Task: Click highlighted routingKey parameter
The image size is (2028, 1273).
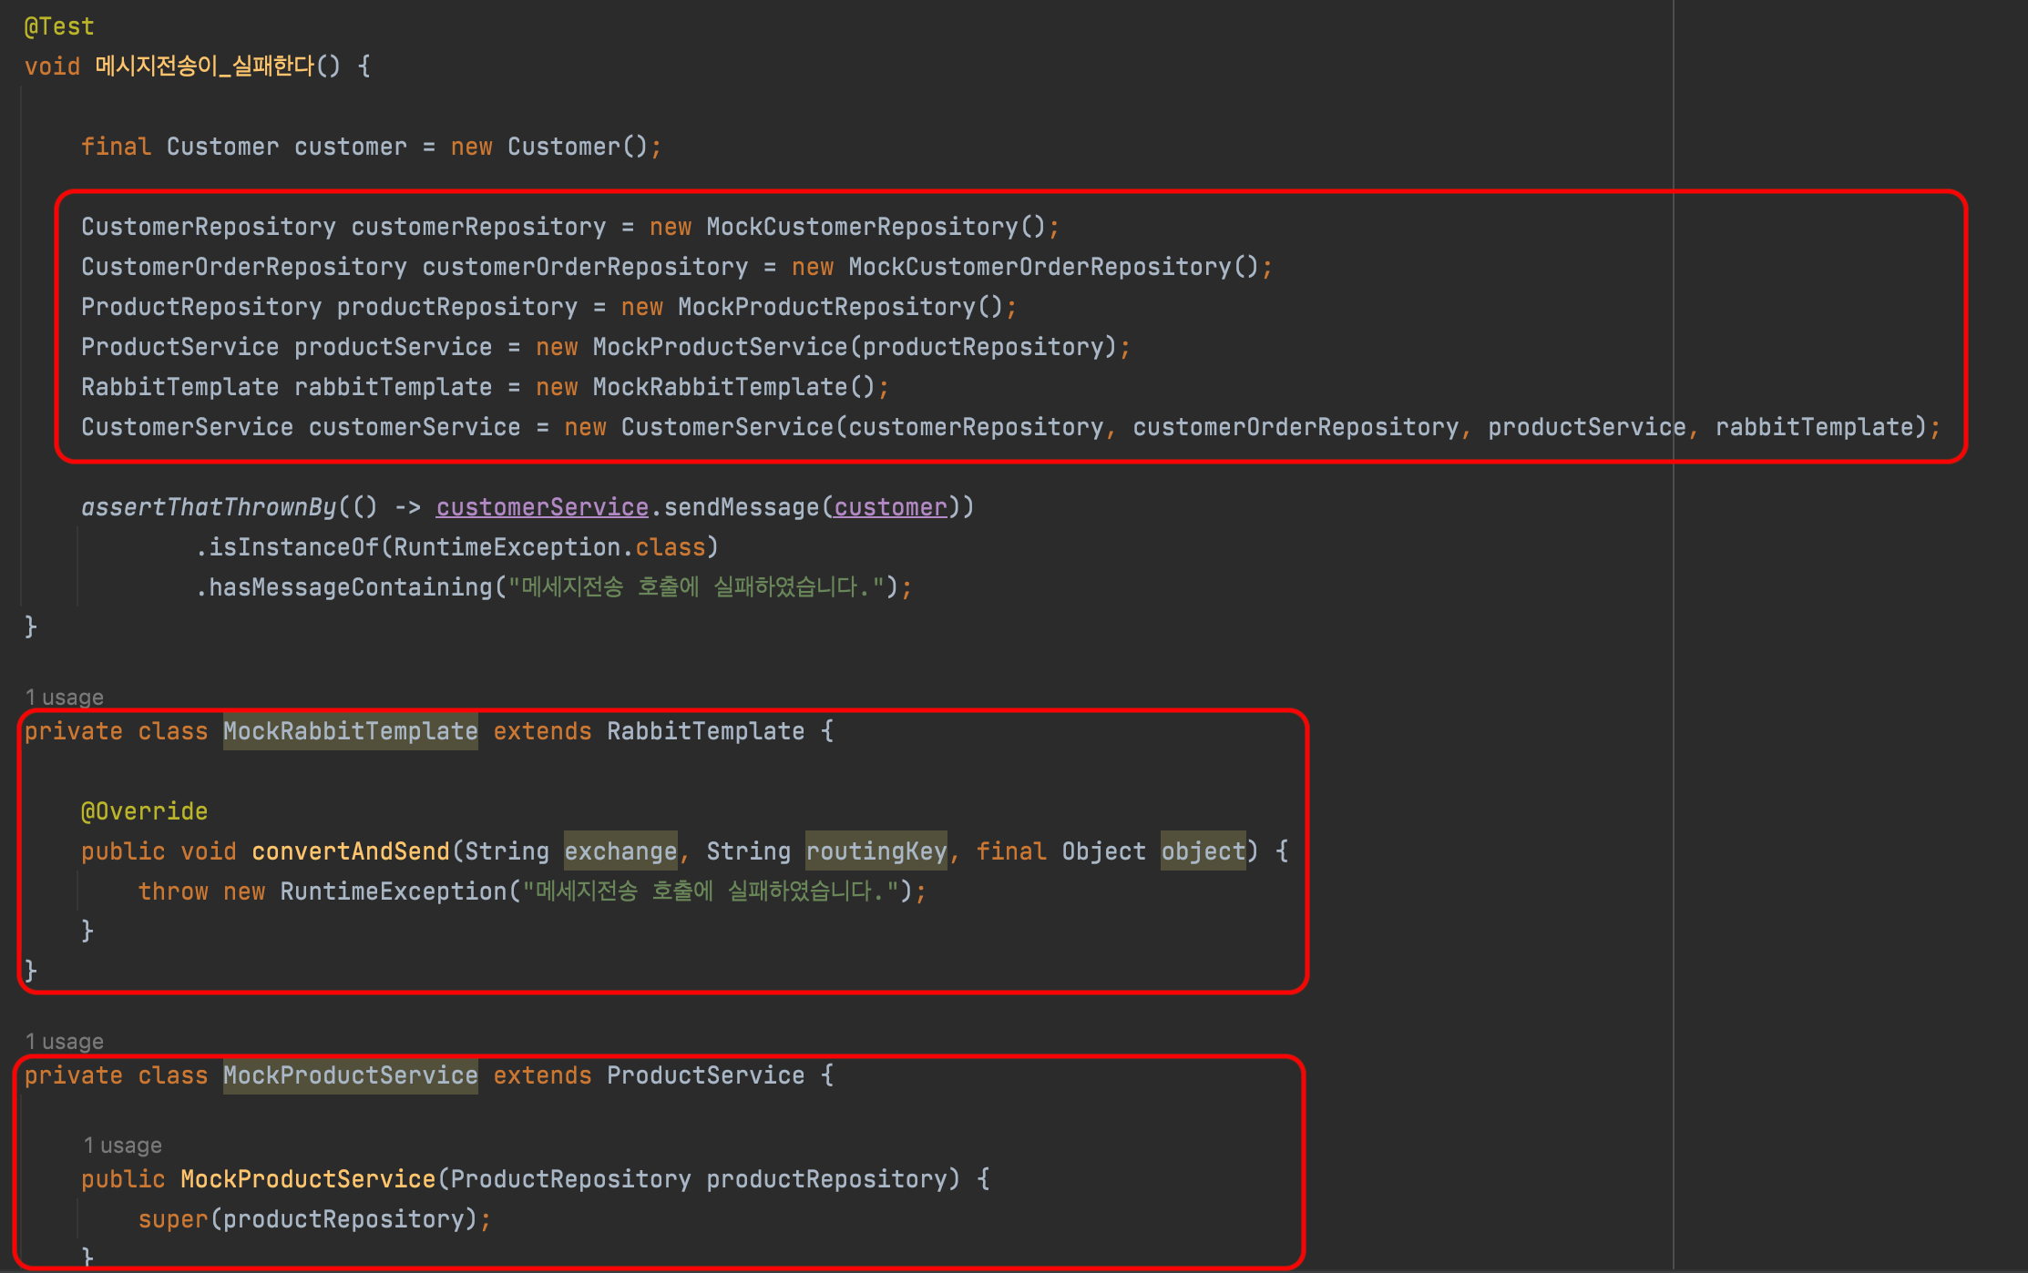Action: [x=876, y=851]
